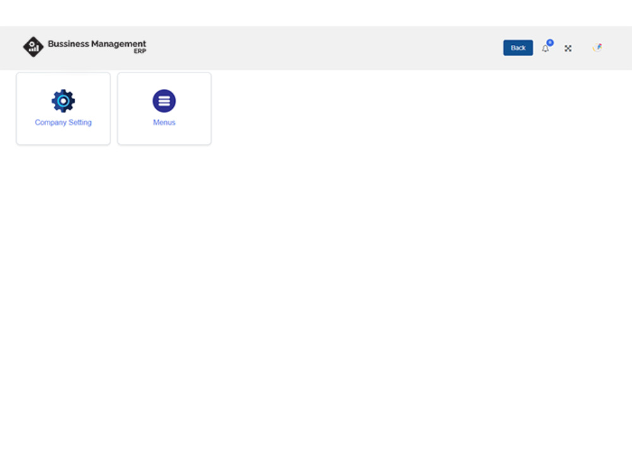Open the Company Setting gear icon
Viewport: 632px width, 474px height.
63,100
